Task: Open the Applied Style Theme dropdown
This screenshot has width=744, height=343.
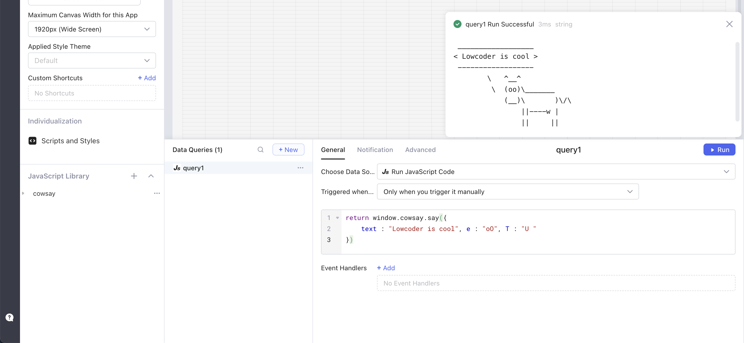Action: tap(92, 60)
